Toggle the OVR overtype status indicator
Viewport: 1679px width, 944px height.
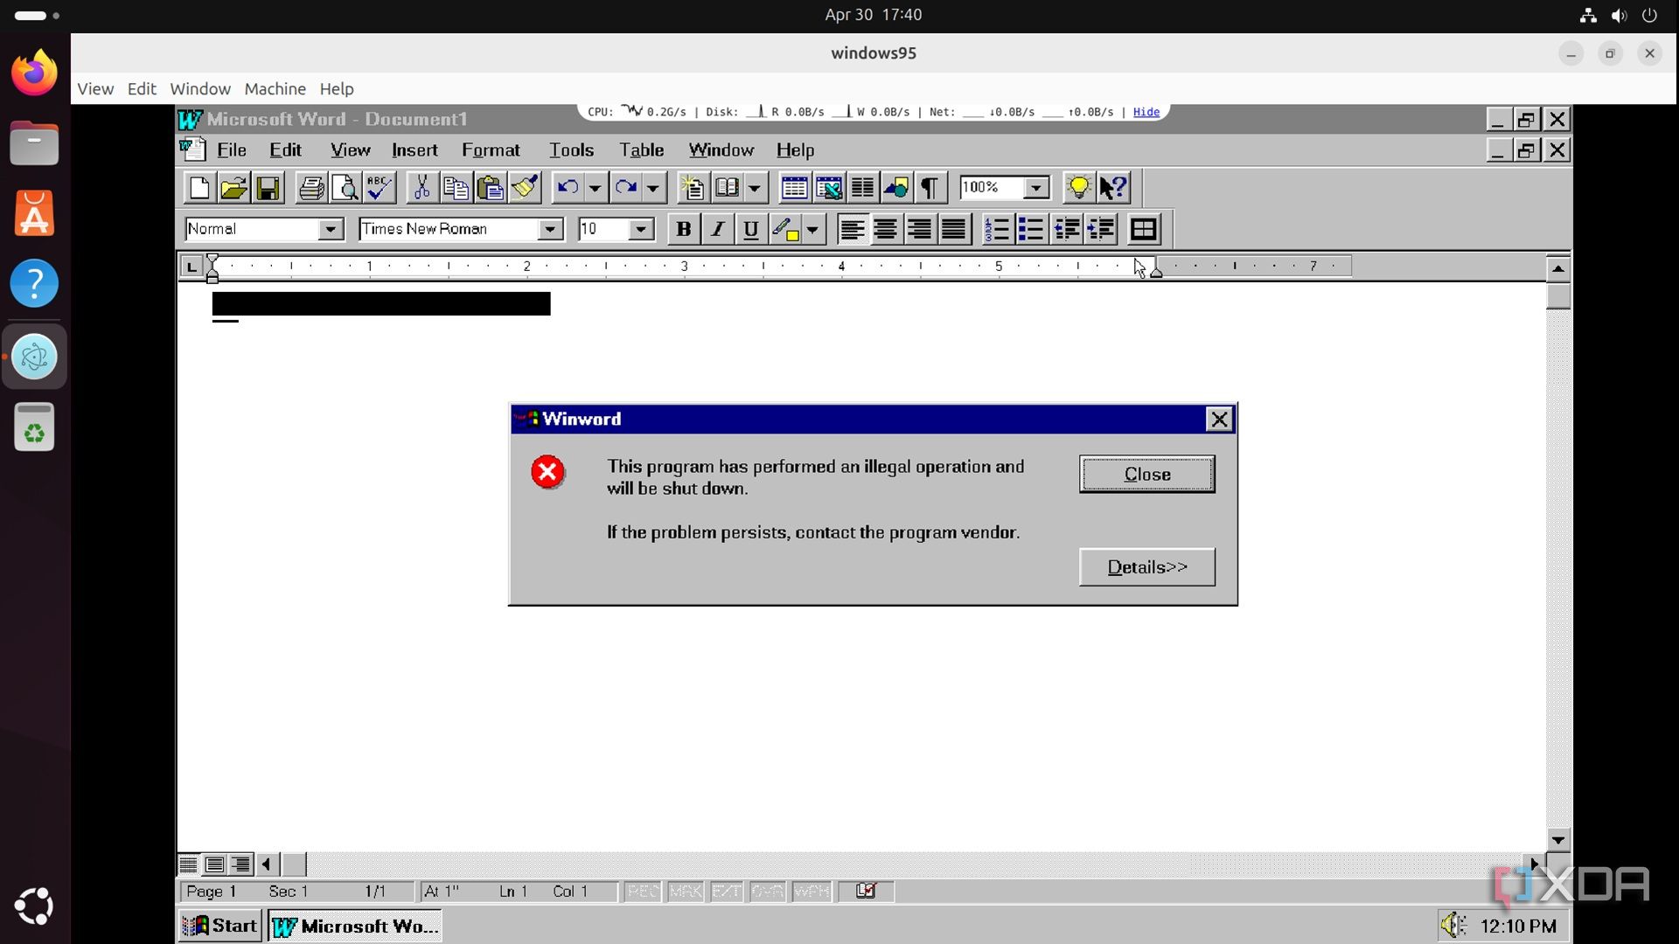tap(768, 891)
